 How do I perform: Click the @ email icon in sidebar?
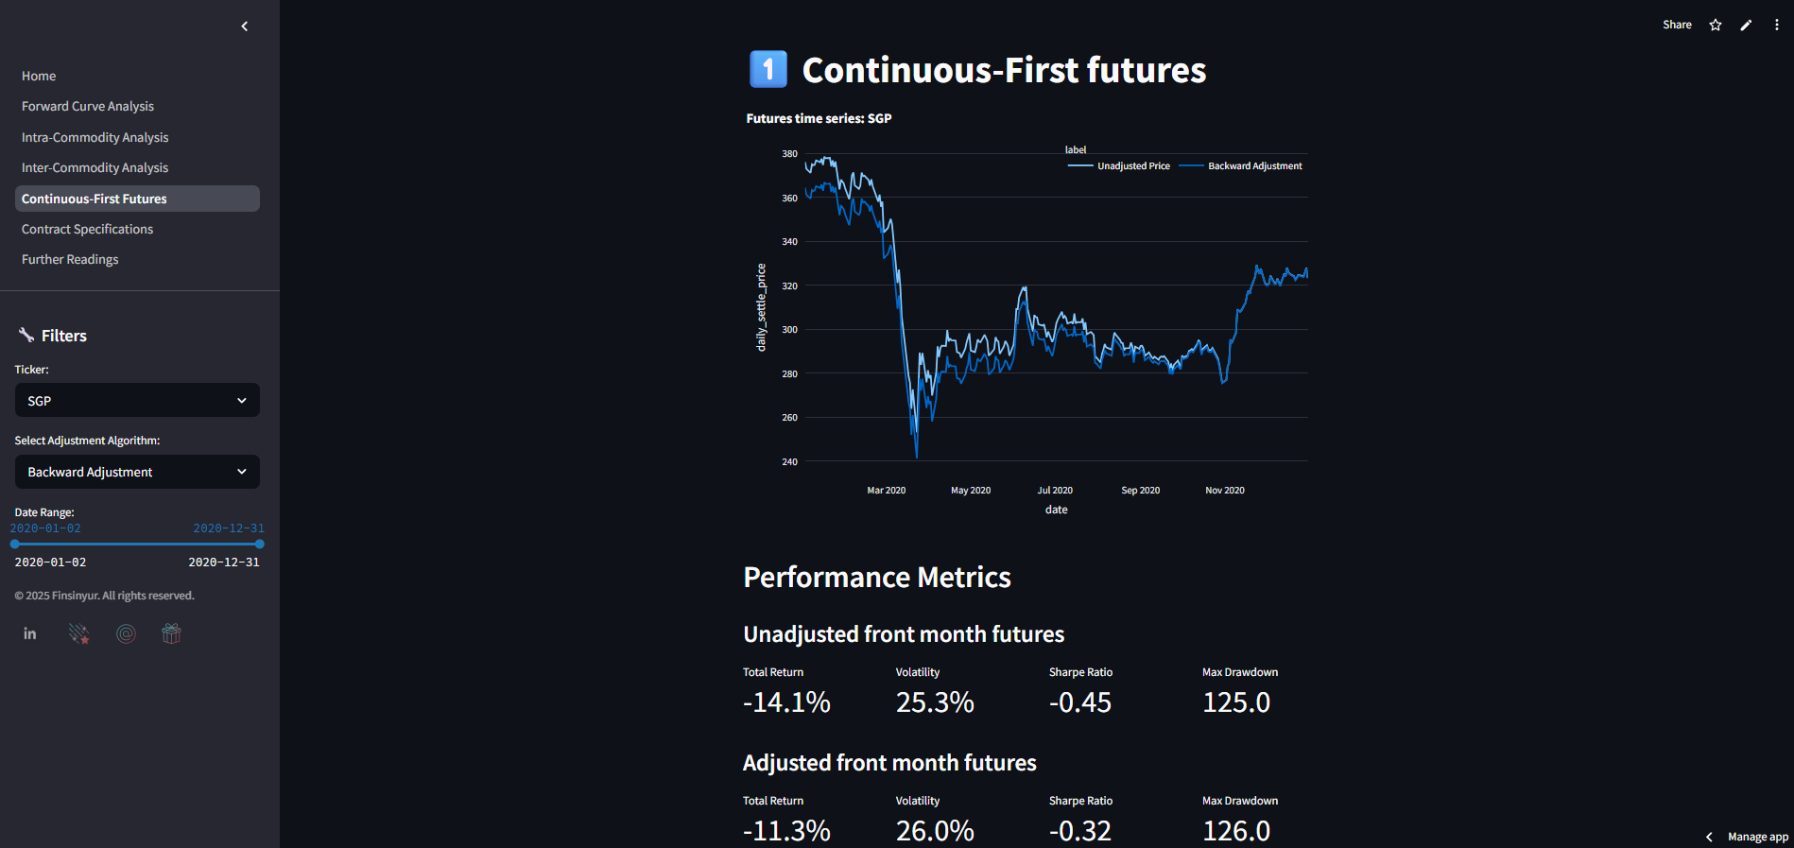click(126, 633)
